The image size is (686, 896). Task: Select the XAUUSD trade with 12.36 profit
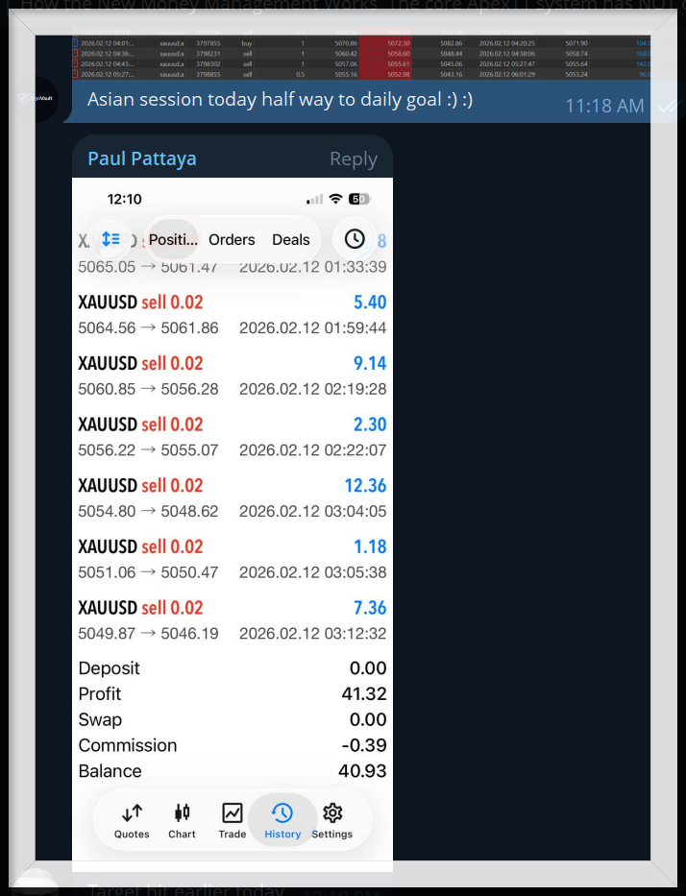(x=232, y=498)
